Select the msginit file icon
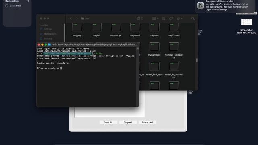This screenshot has width=258, height=145. (x=96, y=27)
